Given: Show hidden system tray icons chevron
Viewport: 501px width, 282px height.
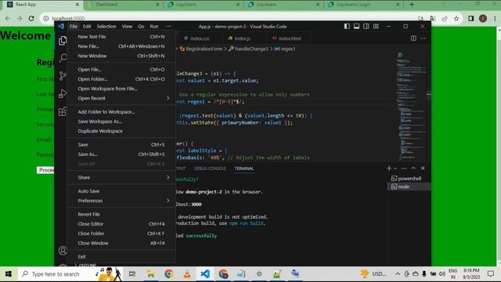Looking at the screenshot, I should pos(398,274).
